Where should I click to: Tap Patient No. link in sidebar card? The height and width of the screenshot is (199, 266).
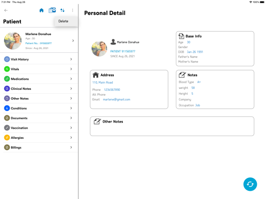click(39, 43)
